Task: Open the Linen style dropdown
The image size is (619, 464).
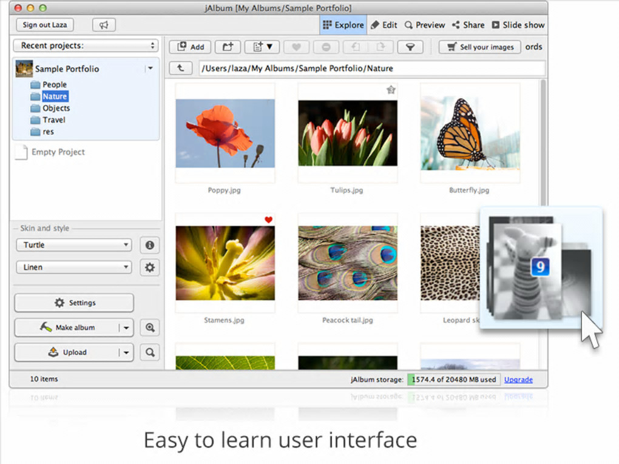Action: 74,267
